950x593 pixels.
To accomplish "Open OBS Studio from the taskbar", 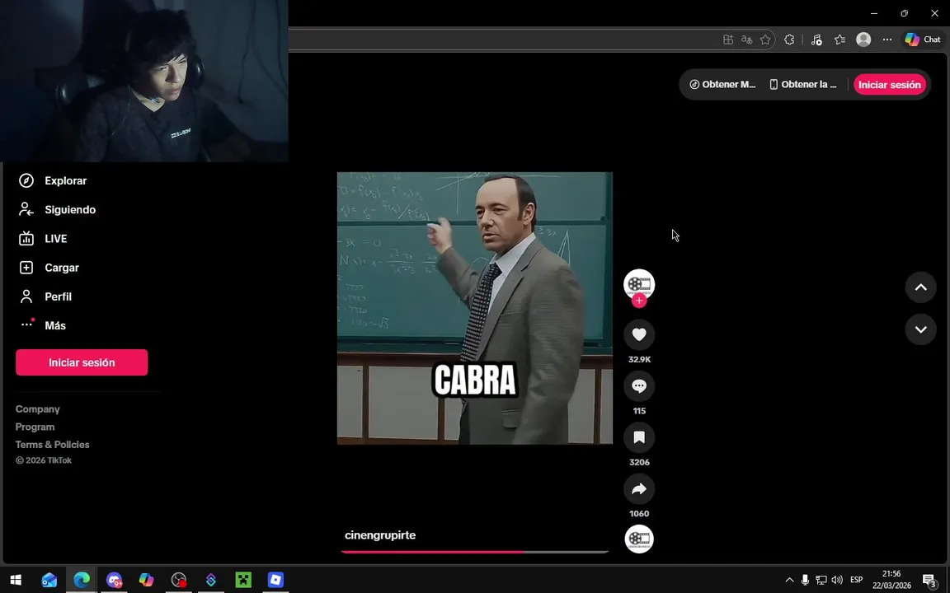I will tap(179, 580).
